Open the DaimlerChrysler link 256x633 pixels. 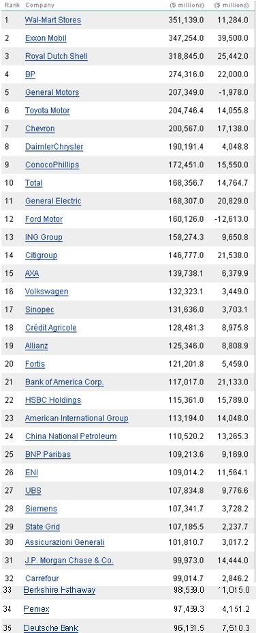(54, 147)
